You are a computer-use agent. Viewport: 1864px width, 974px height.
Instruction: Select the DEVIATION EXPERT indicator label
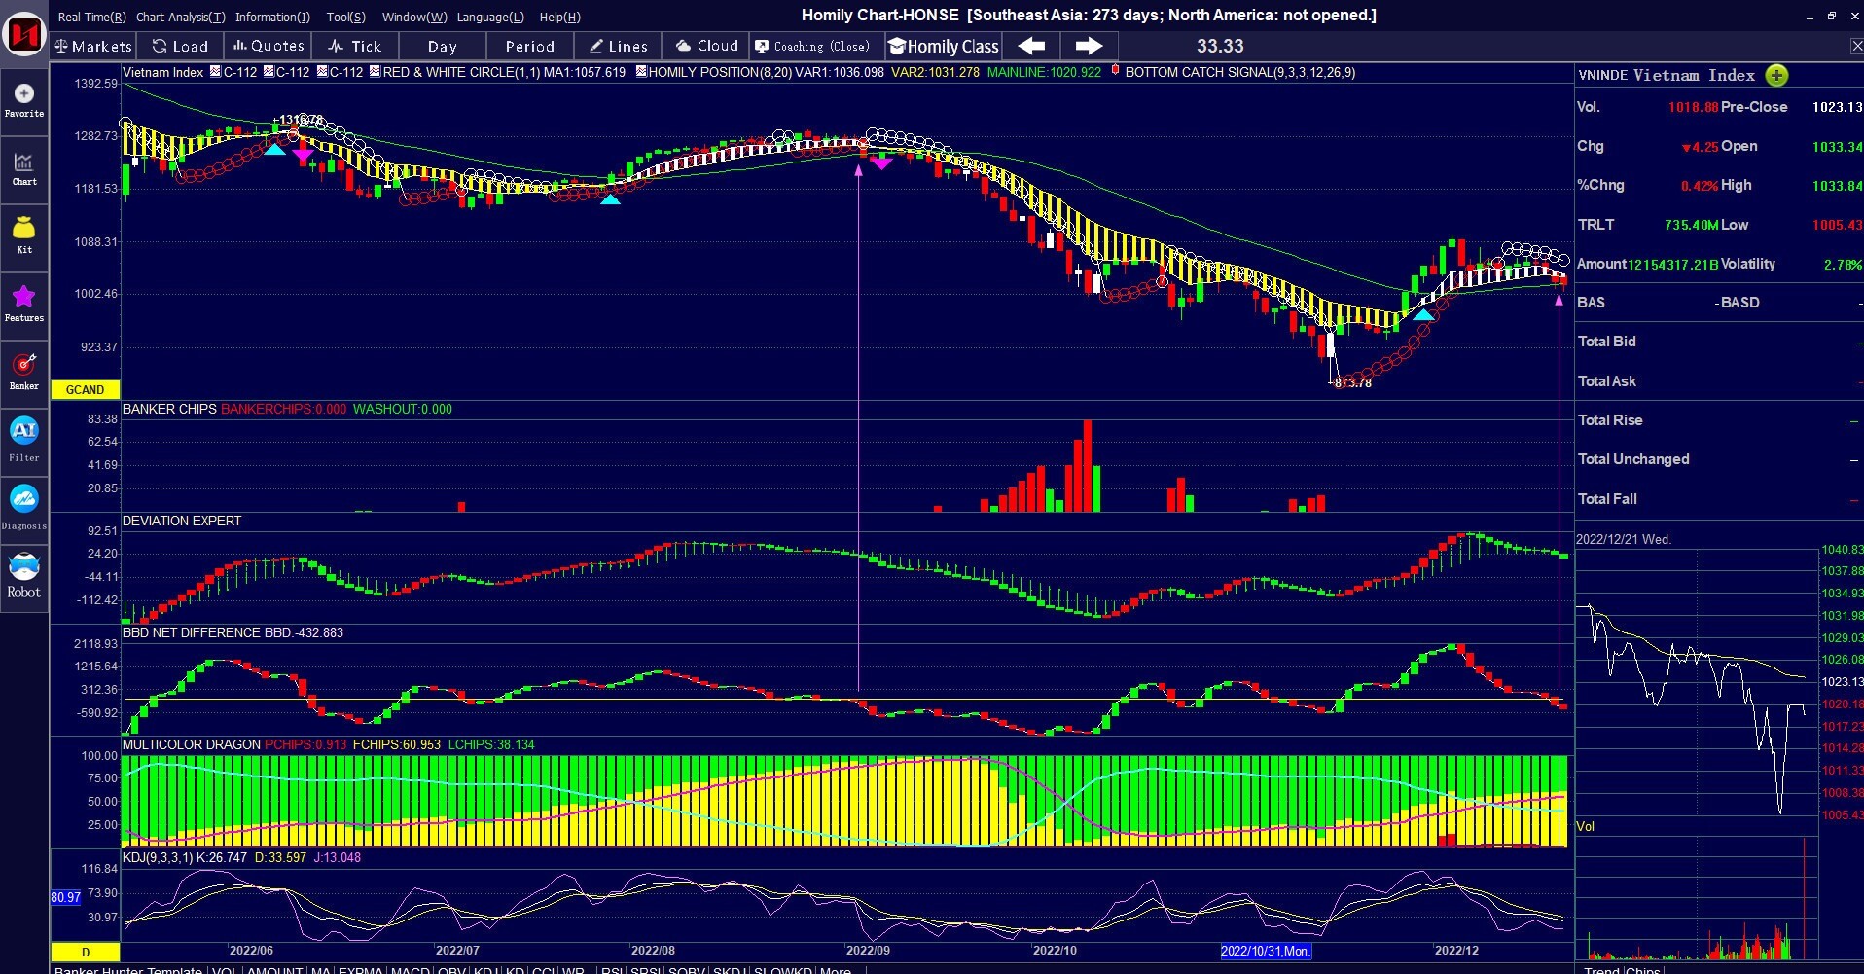(182, 521)
